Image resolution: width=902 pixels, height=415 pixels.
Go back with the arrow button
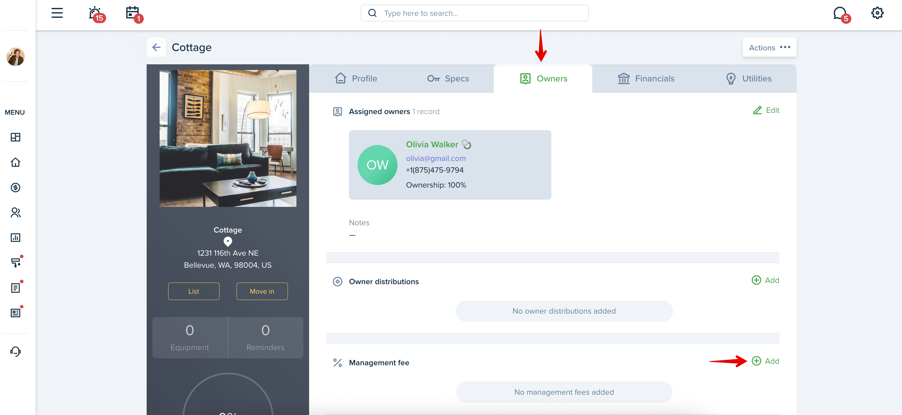[x=156, y=47]
